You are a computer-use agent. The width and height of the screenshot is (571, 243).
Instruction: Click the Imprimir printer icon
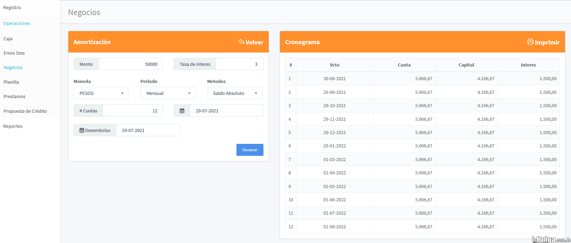[x=530, y=42]
